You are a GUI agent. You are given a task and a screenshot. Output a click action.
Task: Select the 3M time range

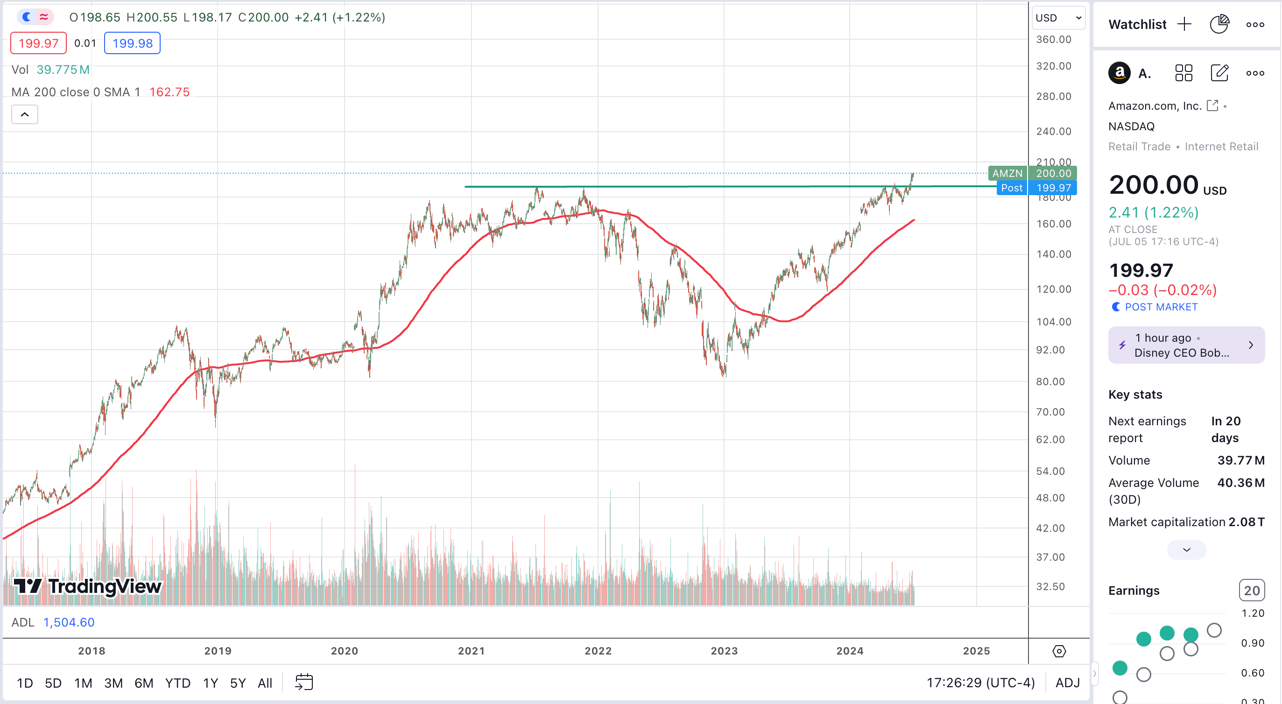click(113, 683)
